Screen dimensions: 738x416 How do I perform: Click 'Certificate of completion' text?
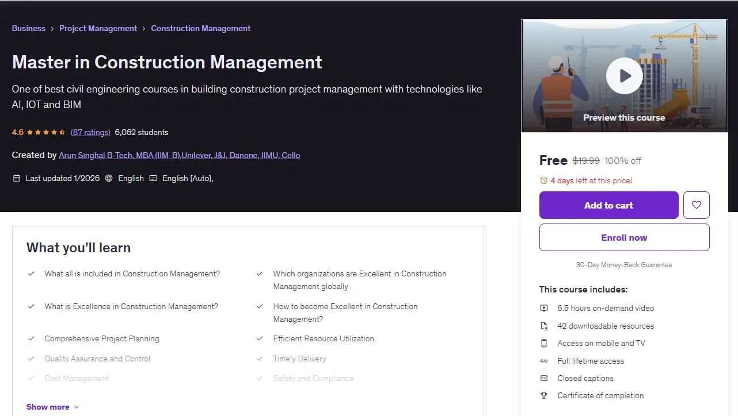coord(600,395)
